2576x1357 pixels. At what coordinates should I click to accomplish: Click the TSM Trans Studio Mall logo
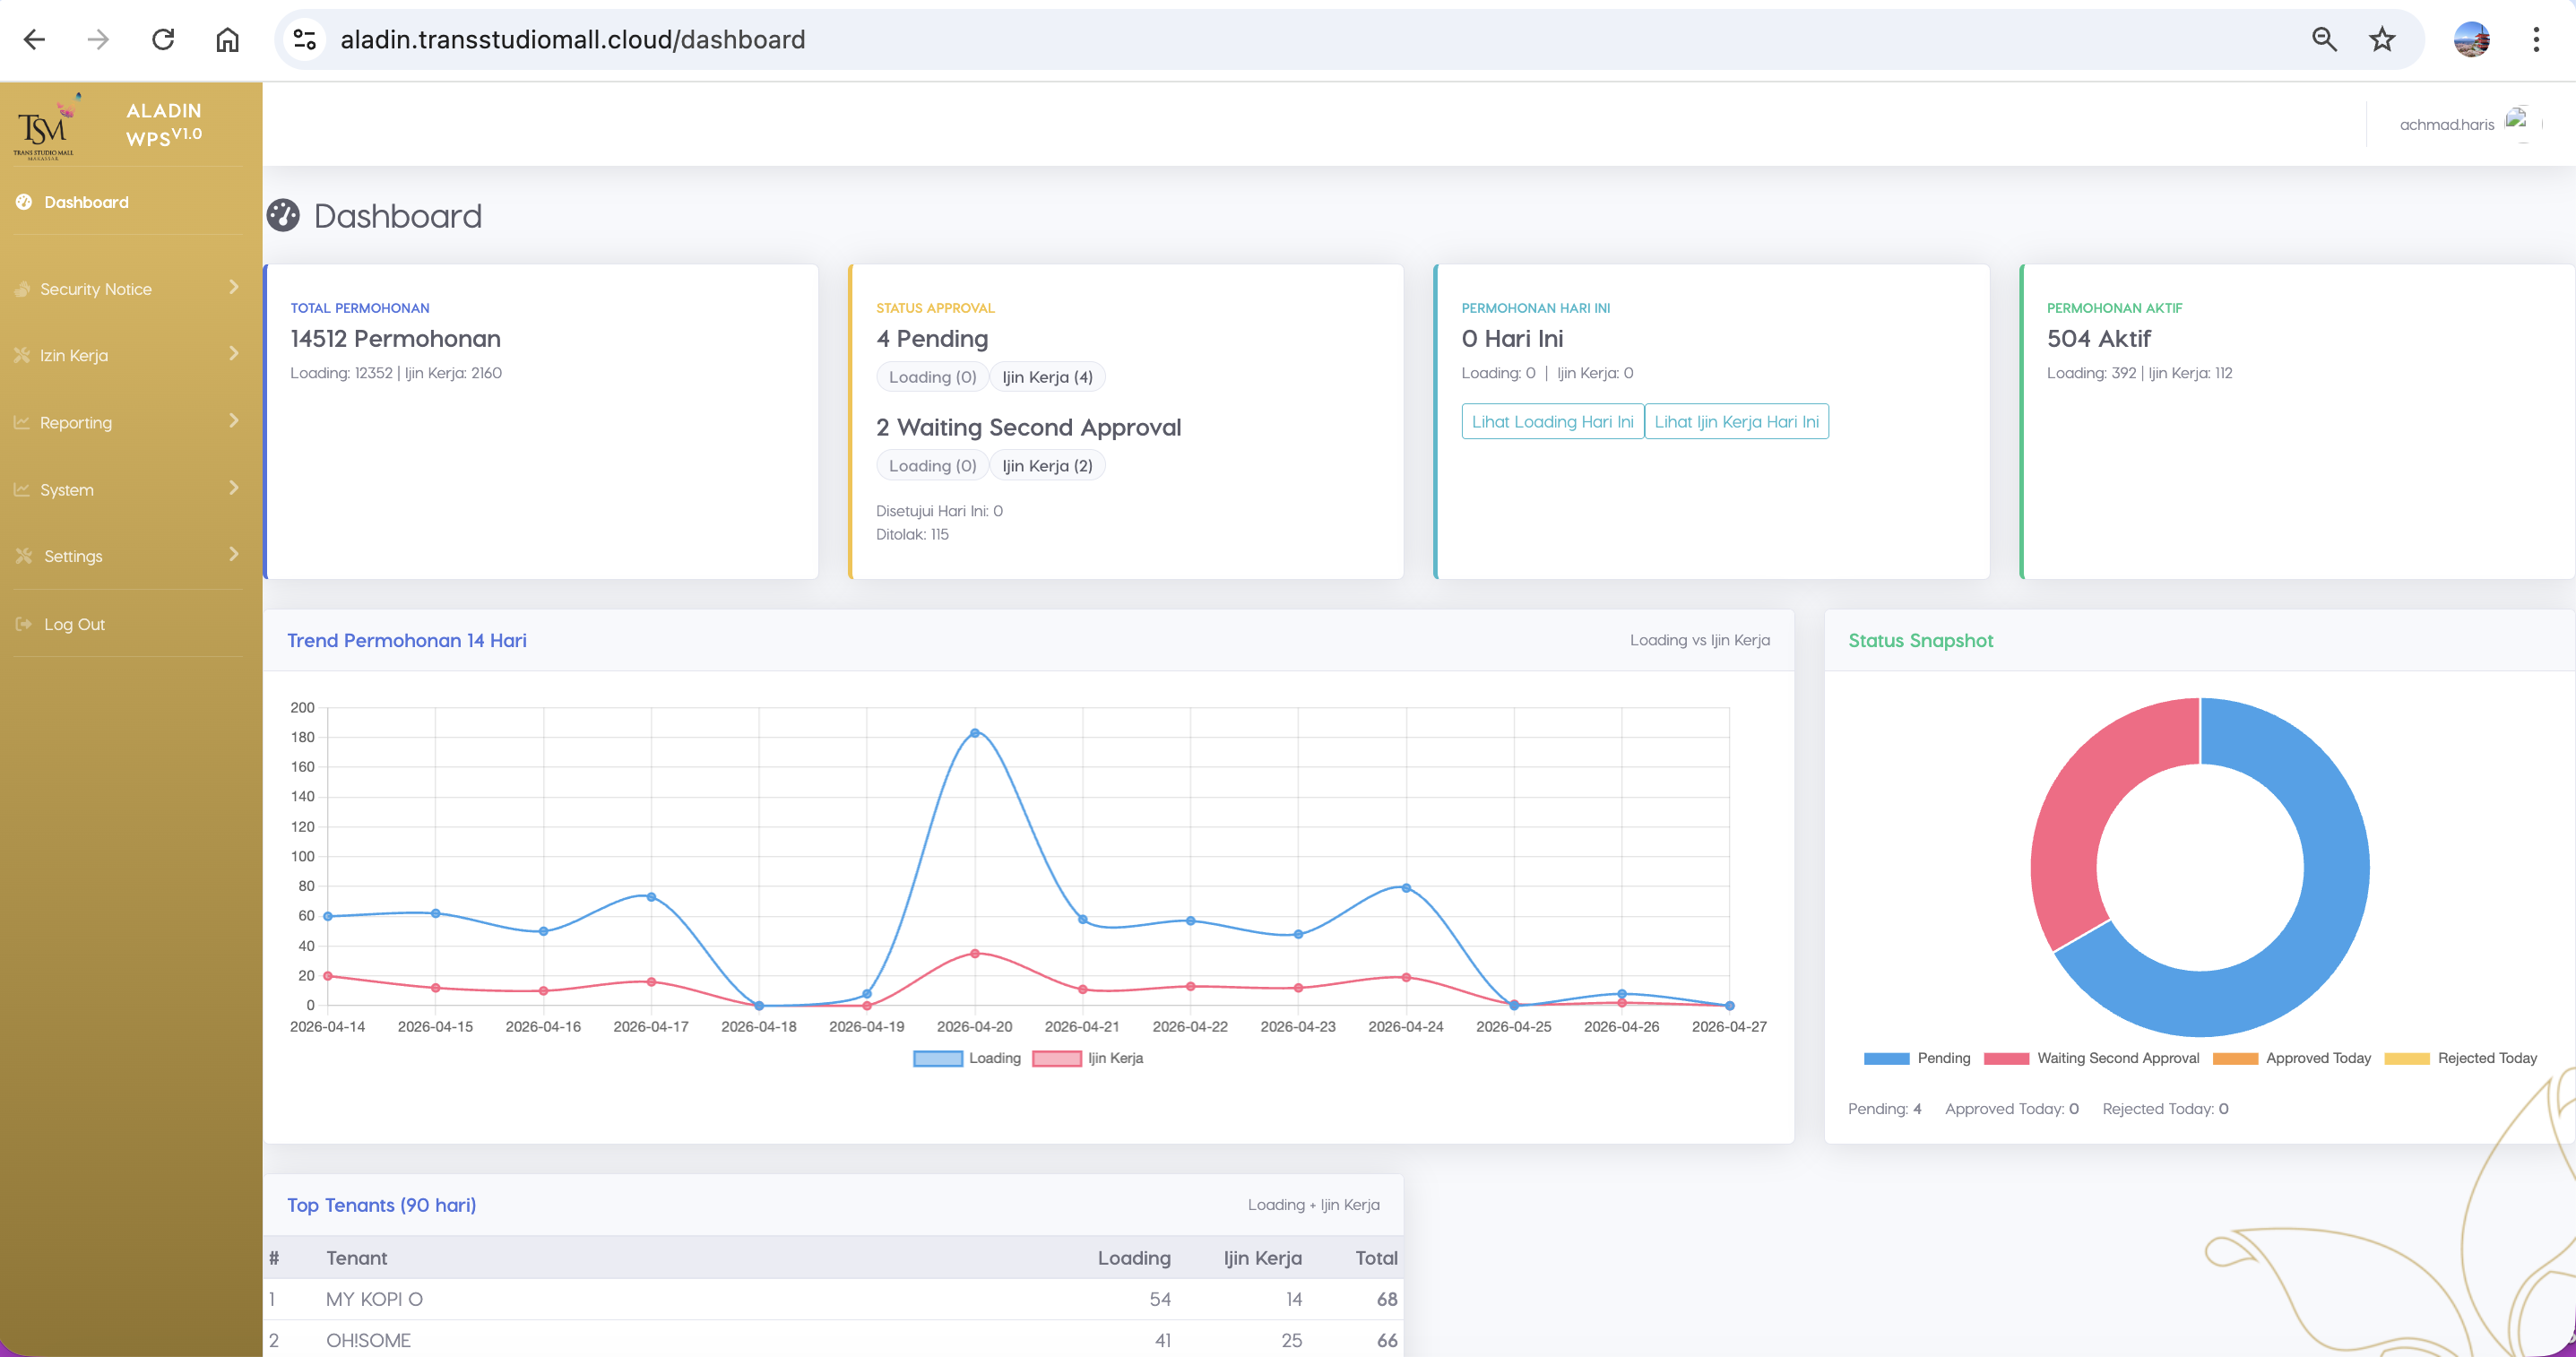pyautogui.click(x=46, y=126)
